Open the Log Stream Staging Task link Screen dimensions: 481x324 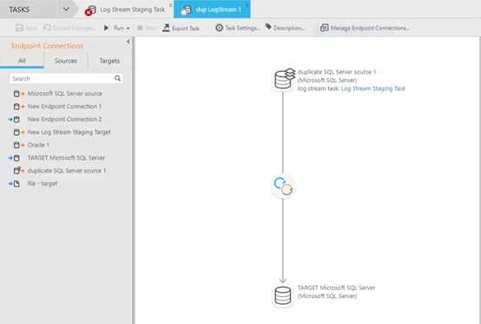(x=373, y=88)
